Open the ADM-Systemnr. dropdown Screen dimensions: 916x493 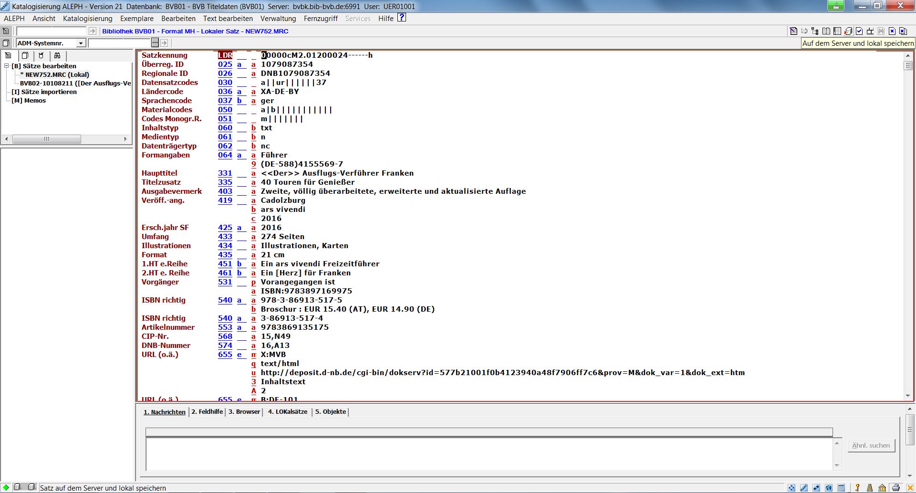click(81, 43)
